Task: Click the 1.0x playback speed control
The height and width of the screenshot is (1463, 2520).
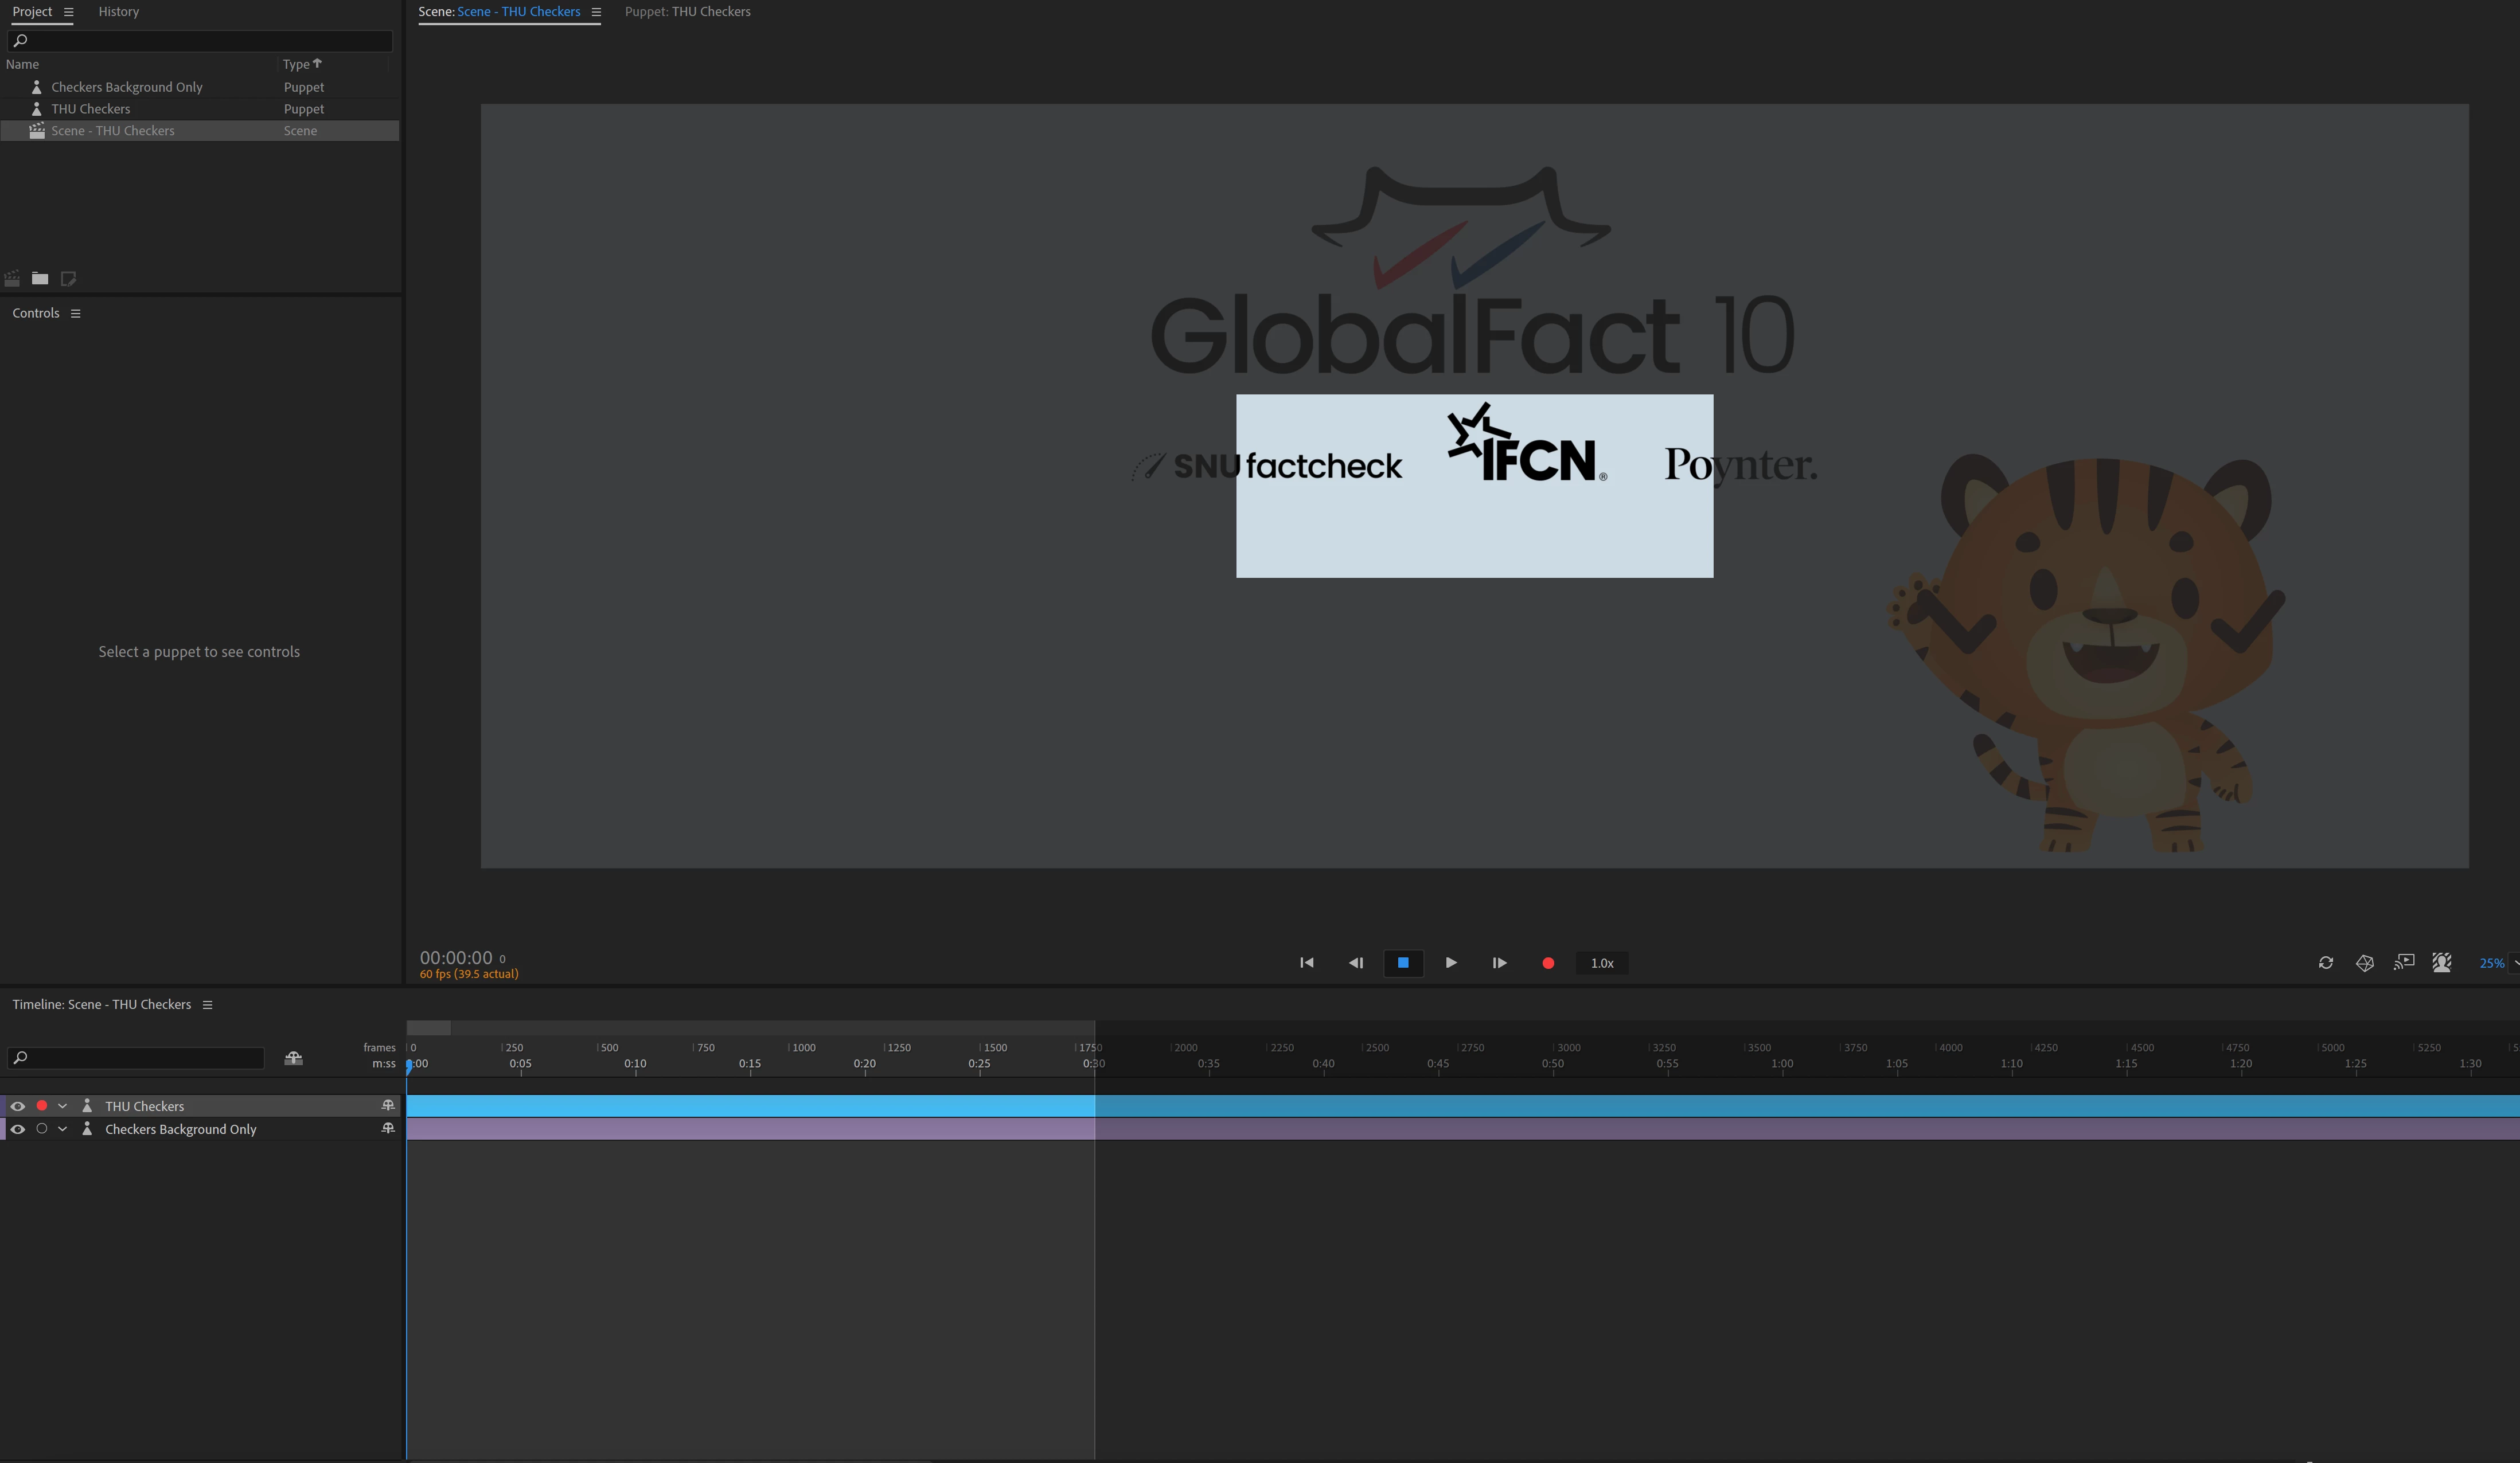Action: pos(1601,963)
